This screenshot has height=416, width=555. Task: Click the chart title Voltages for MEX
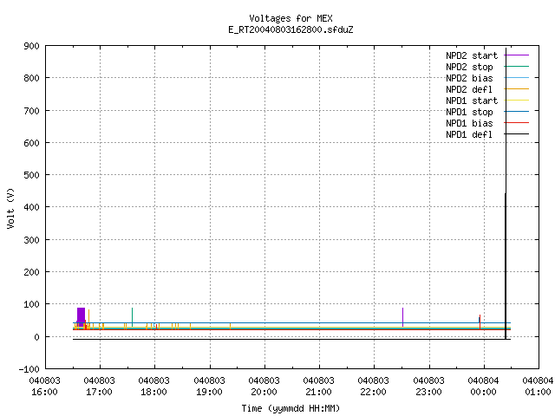291,18
